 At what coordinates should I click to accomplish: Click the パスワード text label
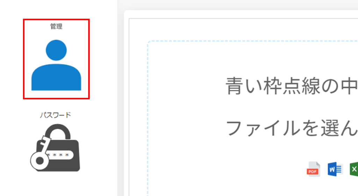[56, 115]
